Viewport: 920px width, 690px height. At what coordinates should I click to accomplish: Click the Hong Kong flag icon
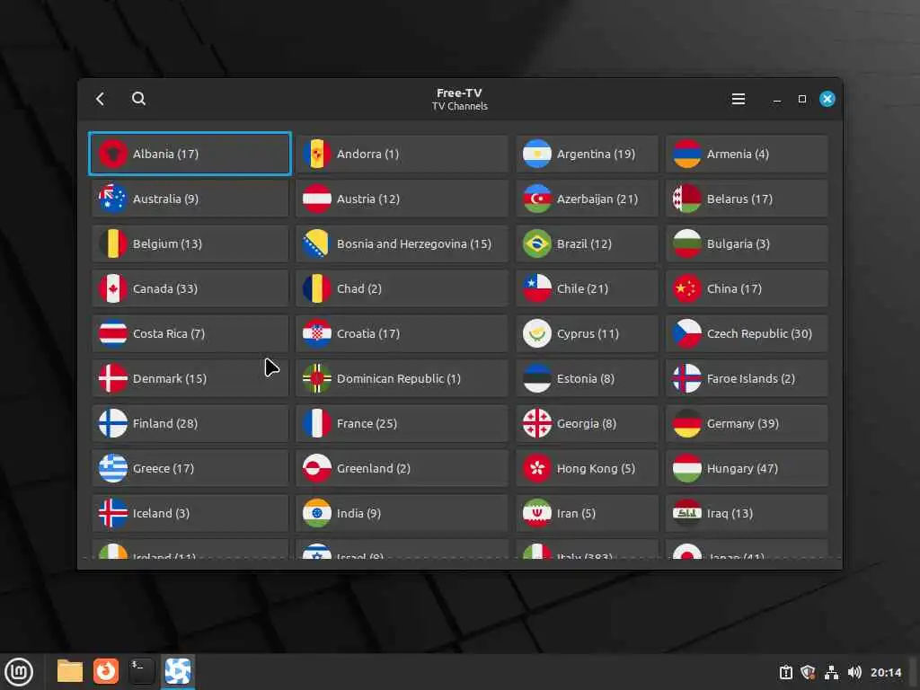pyautogui.click(x=537, y=468)
